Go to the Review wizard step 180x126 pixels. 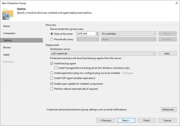(x=7, y=47)
